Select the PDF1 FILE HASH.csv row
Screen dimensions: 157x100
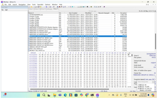click(78, 49)
